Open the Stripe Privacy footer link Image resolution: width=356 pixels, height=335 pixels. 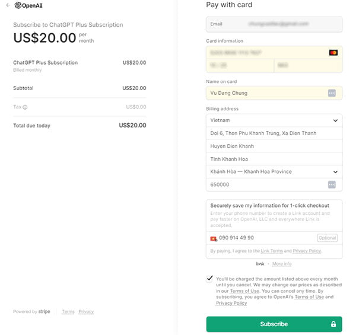(86, 312)
